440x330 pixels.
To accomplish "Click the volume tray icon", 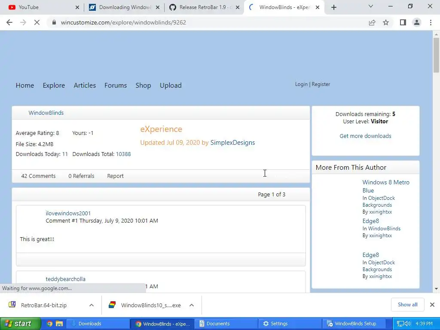I will (408, 324).
